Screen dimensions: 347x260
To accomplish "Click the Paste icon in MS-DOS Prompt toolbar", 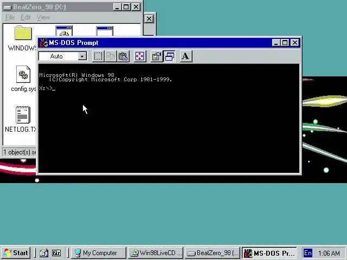I will (123, 56).
